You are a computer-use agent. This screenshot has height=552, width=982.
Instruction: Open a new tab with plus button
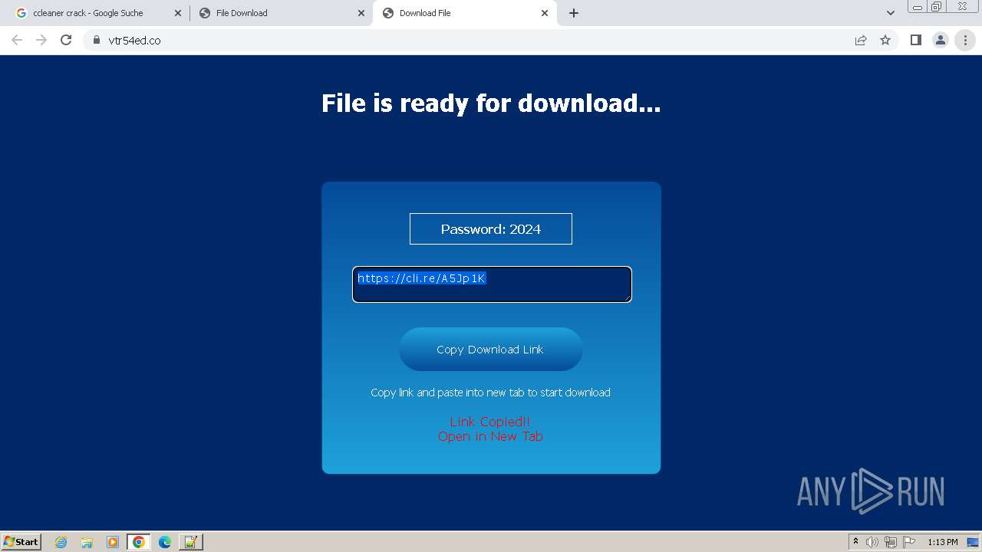(x=573, y=13)
